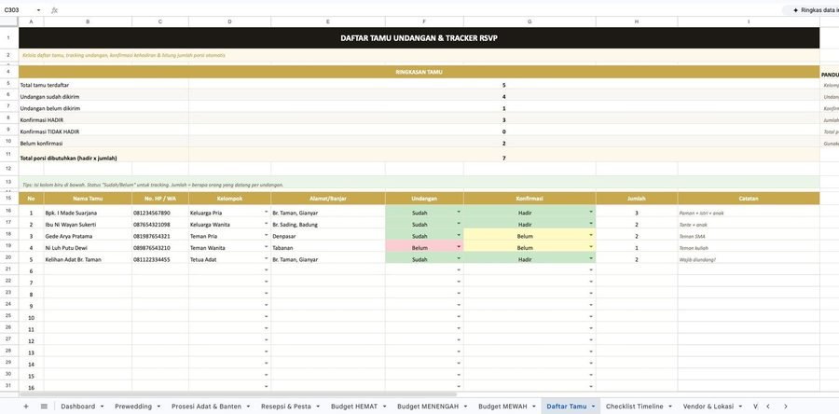Open Daftar Tamu tab menu arrow
The image size is (839, 414).
click(x=594, y=407)
